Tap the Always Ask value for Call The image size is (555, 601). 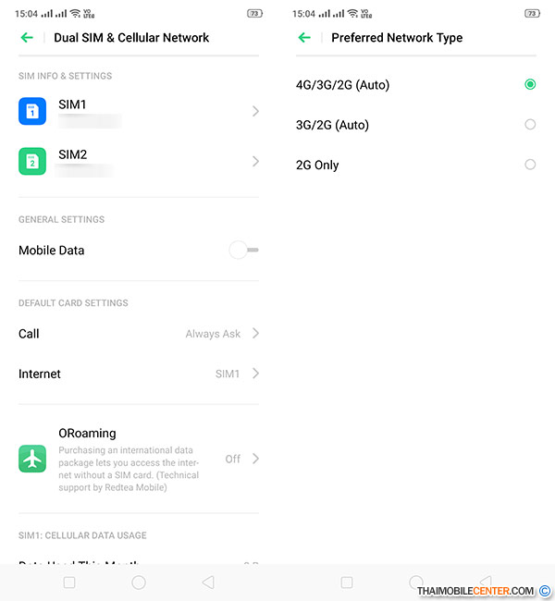pyautogui.click(x=213, y=334)
